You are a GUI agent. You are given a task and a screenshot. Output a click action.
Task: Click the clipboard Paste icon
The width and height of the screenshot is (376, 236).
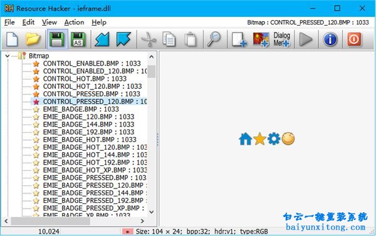tap(191, 39)
